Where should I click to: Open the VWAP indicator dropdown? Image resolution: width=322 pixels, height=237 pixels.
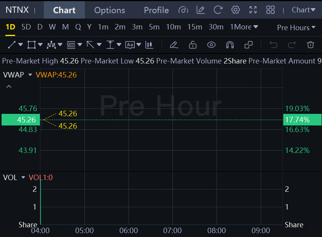click(30, 75)
